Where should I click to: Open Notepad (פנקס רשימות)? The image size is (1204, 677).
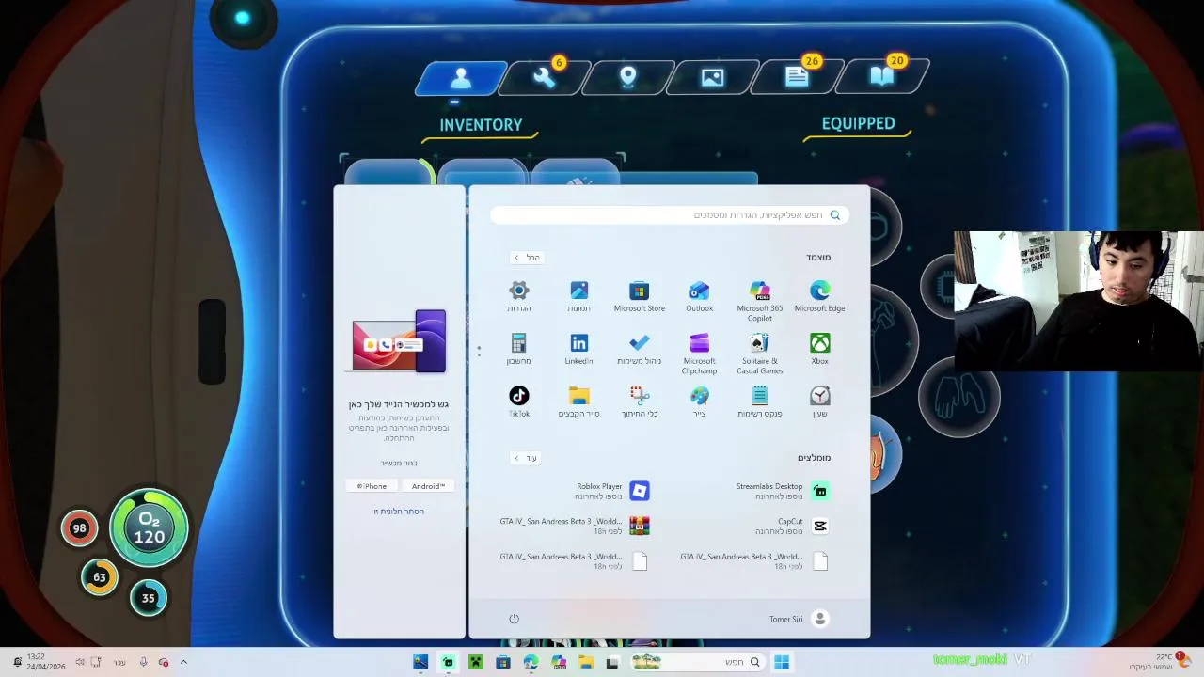tap(760, 402)
